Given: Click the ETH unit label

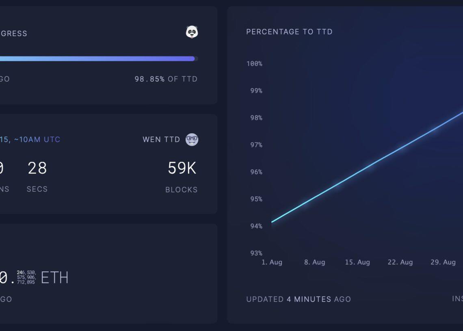Looking at the screenshot, I should 54,278.
